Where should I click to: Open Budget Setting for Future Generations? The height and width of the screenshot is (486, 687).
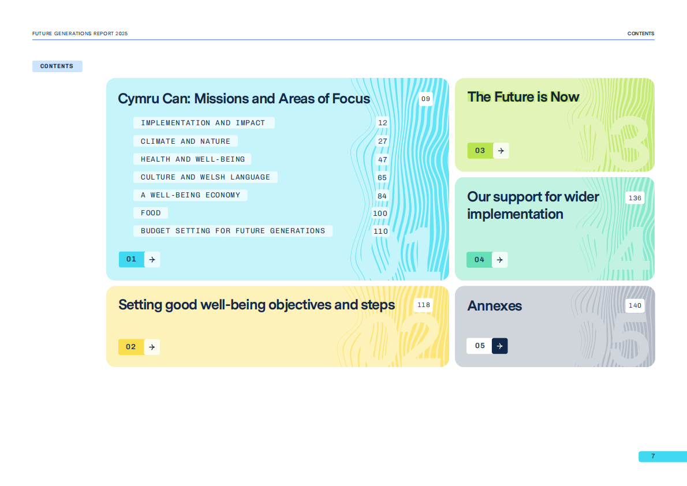click(x=233, y=231)
